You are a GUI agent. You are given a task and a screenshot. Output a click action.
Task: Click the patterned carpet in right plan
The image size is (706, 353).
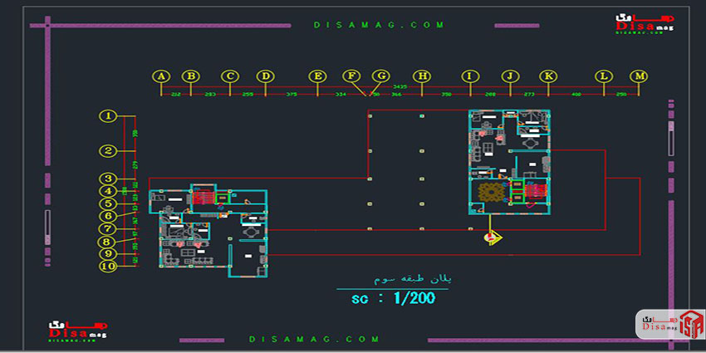pyautogui.click(x=489, y=194)
